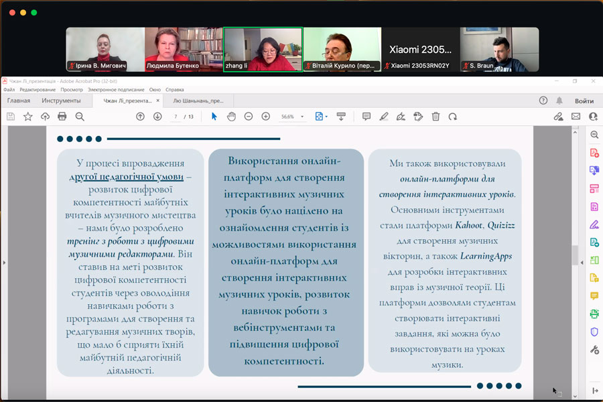Open the Просмотр menu

72,90
